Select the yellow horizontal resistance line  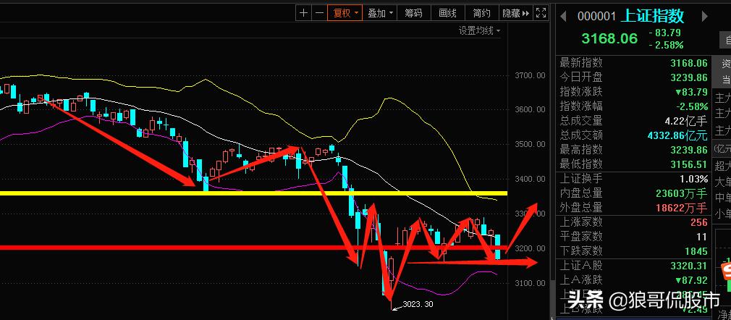point(145,193)
